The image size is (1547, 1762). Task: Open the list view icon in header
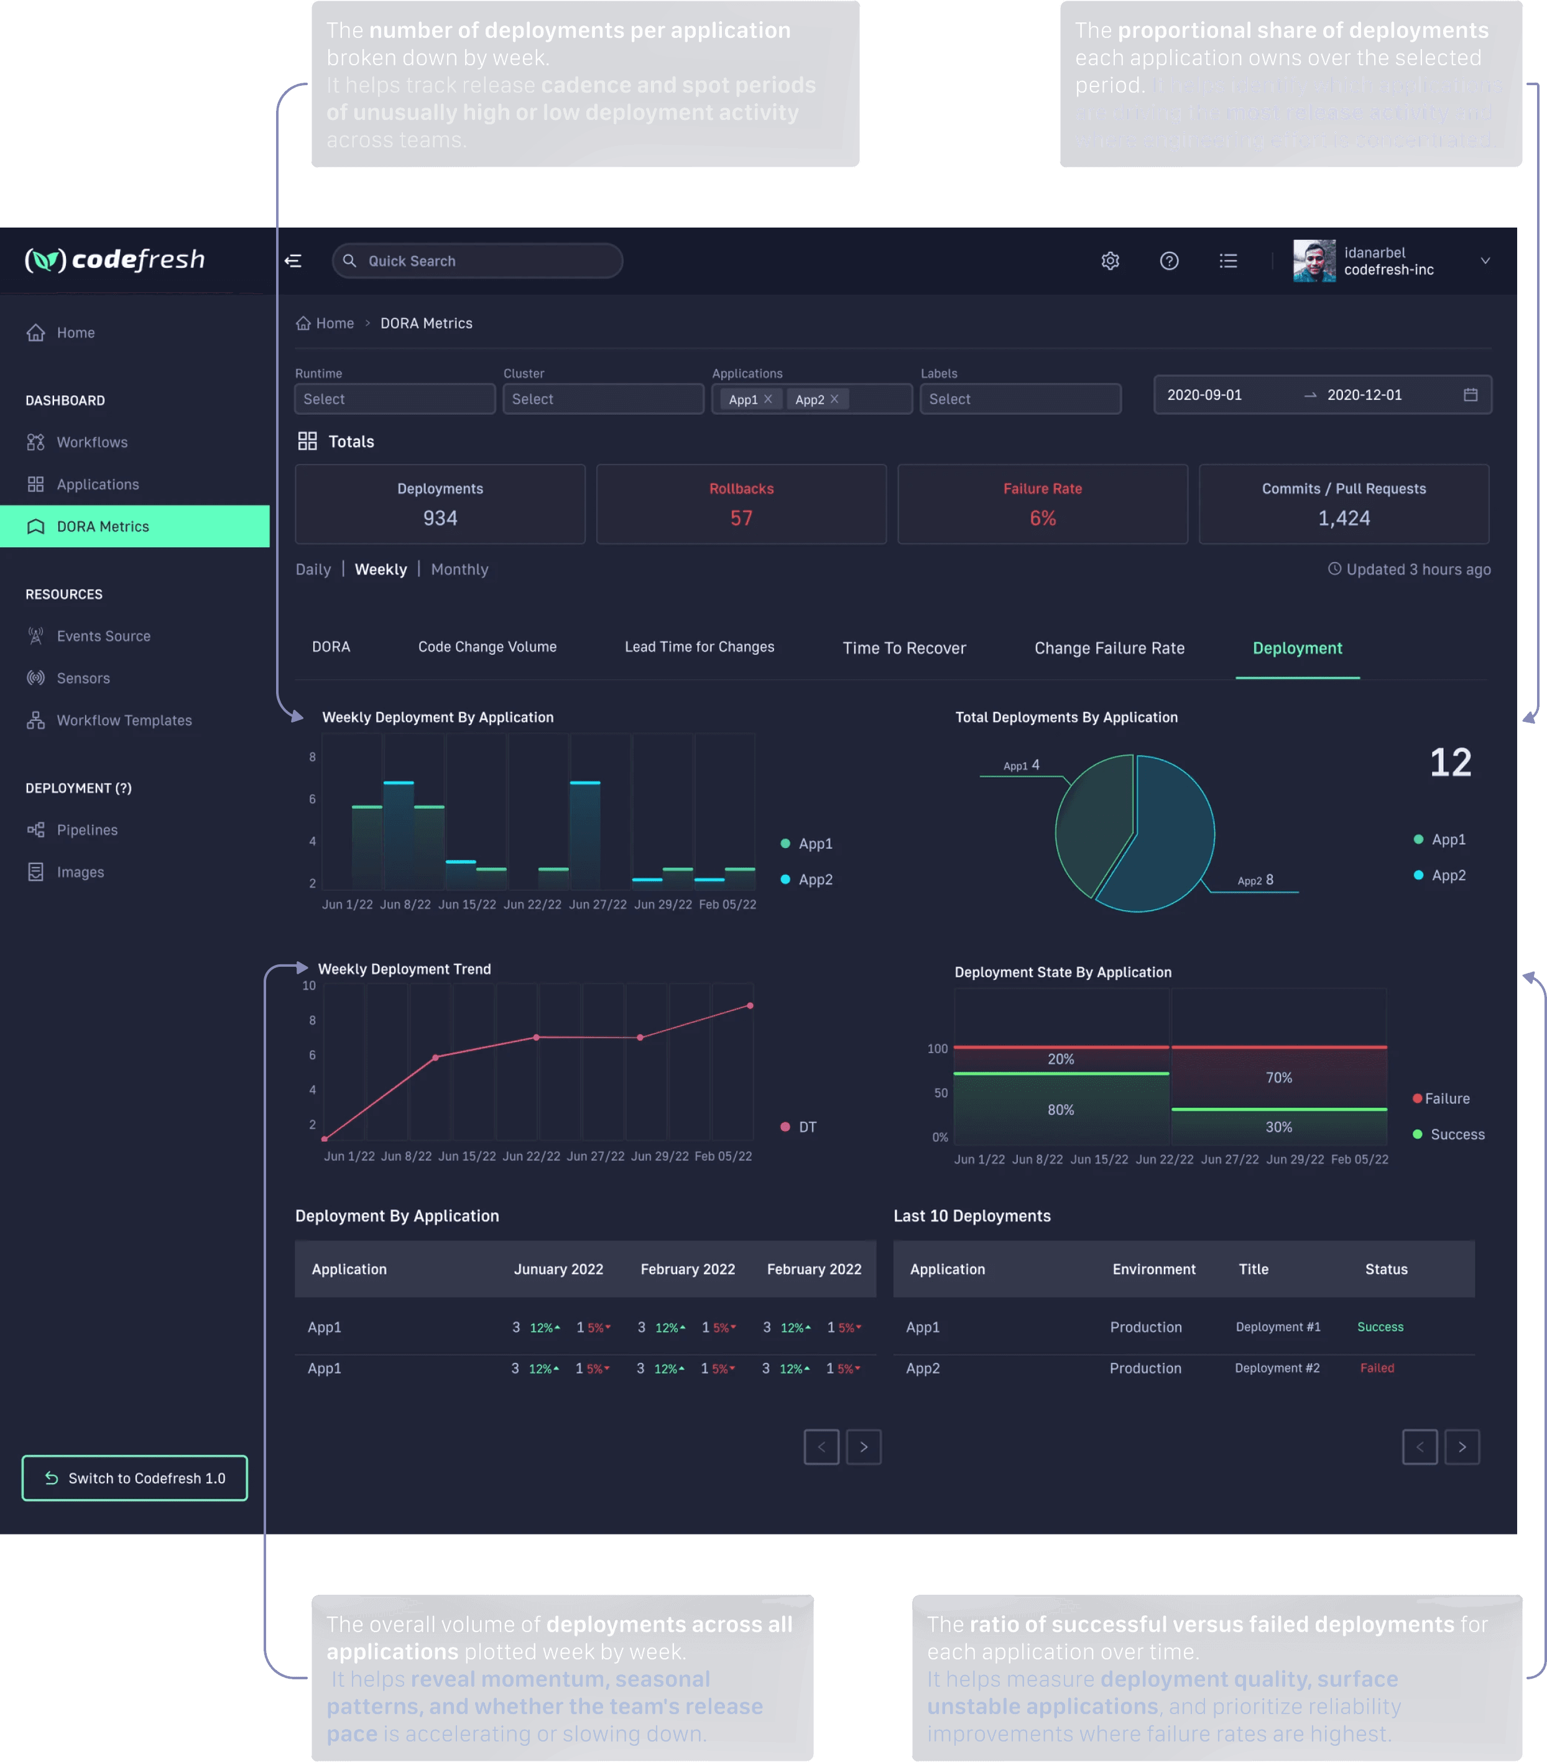tap(1228, 261)
